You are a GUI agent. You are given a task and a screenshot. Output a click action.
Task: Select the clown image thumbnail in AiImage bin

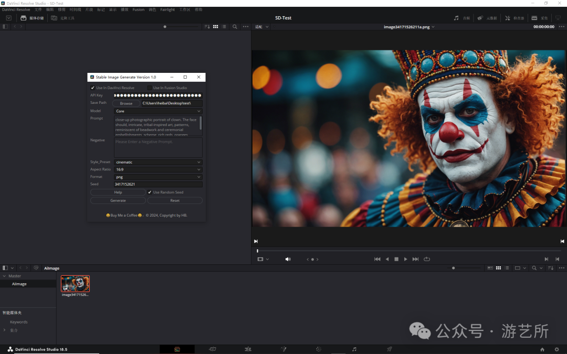pos(75,284)
